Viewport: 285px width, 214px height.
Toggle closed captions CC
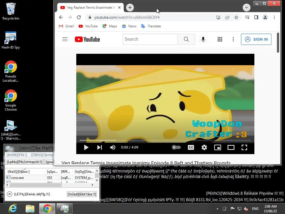[x=191, y=147]
